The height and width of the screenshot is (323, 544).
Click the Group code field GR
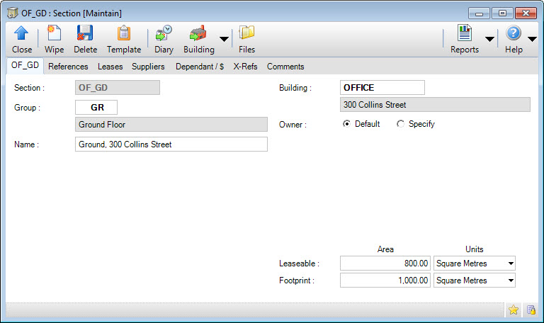96,107
